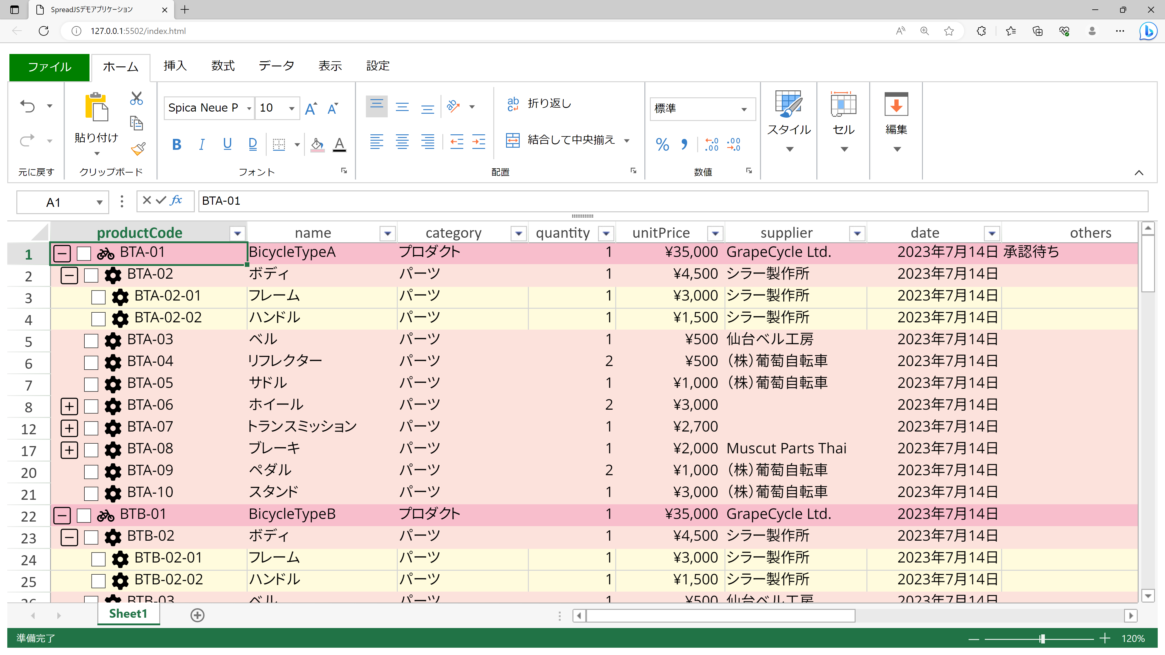The image size is (1165, 655).
Task: Click the Cut scissors icon
Action: coord(137,98)
